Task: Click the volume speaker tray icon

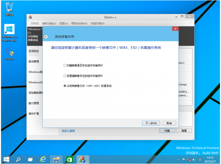Action: pyautogui.click(x=194, y=160)
